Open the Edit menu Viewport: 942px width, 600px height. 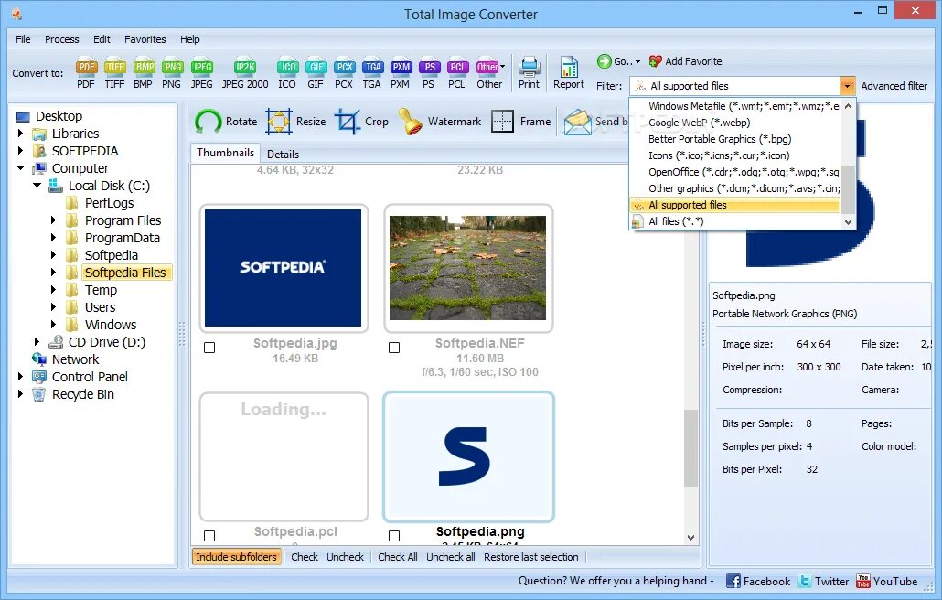pyautogui.click(x=102, y=39)
